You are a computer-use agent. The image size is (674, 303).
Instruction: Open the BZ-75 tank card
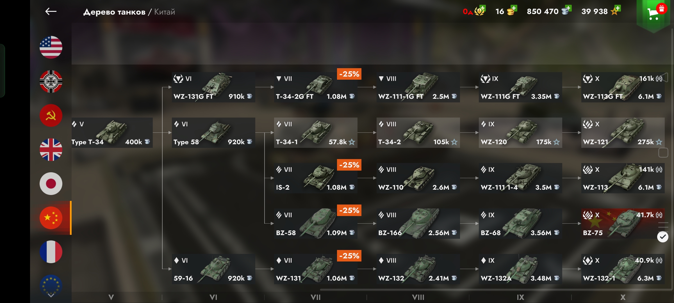(x=622, y=224)
